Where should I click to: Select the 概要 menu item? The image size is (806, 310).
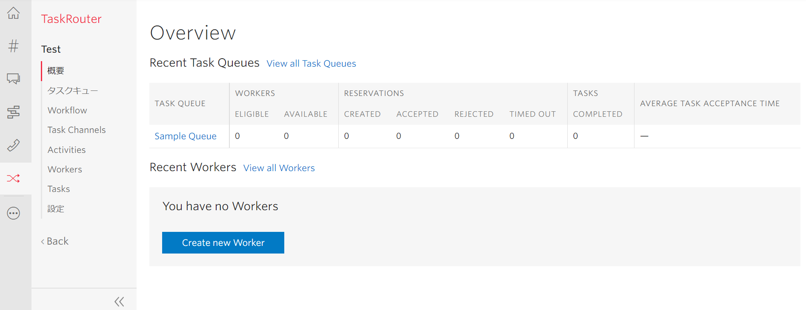pos(56,71)
